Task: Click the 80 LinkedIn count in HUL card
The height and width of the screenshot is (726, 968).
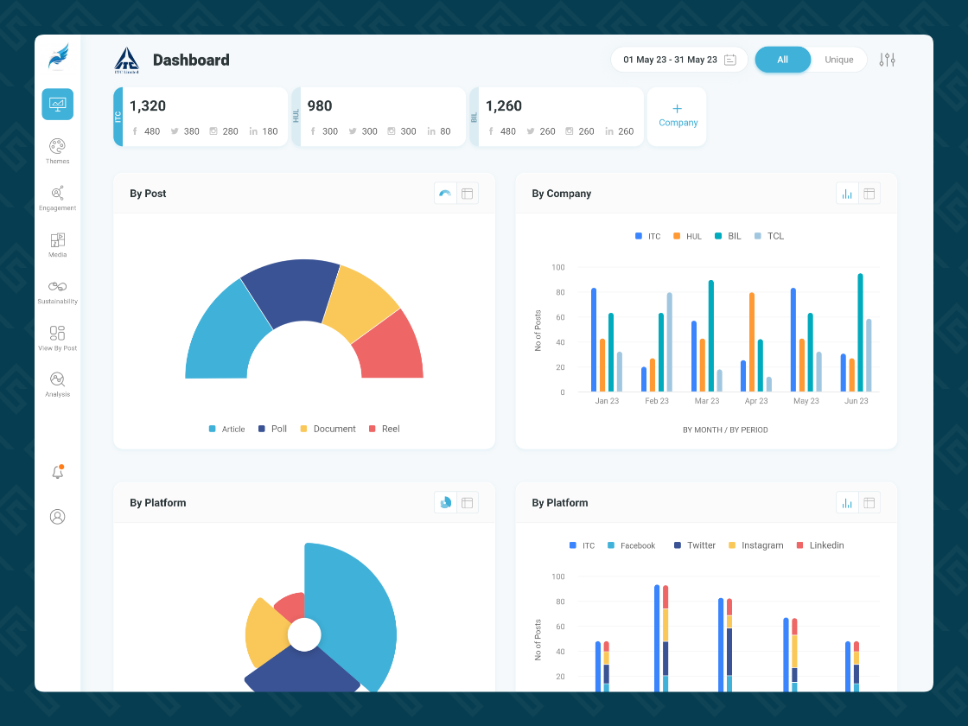Action: 445,131
